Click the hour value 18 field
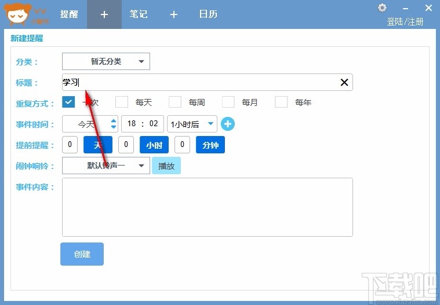This screenshot has height=305, width=440. tap(132, 123)
